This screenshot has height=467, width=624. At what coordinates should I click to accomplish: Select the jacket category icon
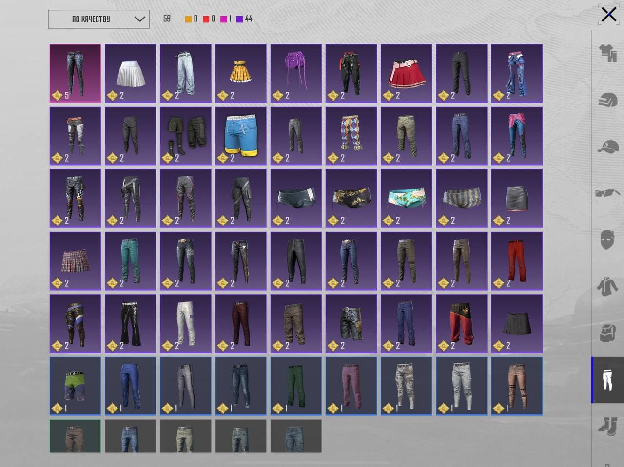(x=607, y=286)
